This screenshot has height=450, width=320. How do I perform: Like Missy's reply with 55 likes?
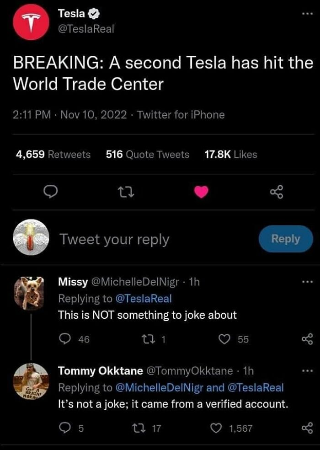tap(224, 339)
